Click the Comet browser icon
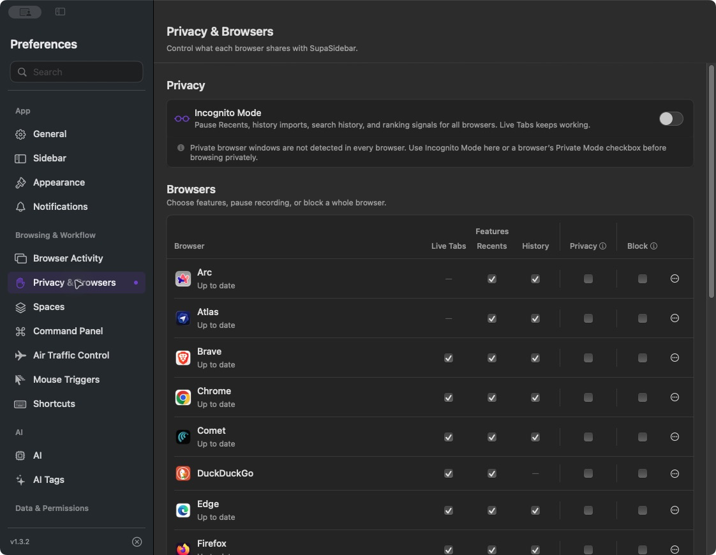Screen dimensions: 716x555 [x=183, y=437]
